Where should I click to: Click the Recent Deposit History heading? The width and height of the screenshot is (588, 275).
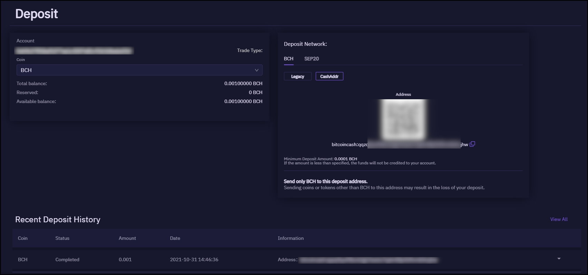(x=58, y=220)
